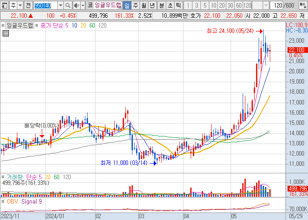Click the HC:-8.30 indicator text

click(296, 30)
